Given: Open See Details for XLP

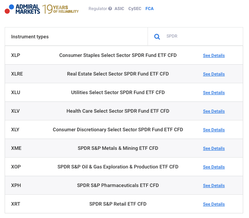Looking at the screenshot, I should [x=214, y=55].
